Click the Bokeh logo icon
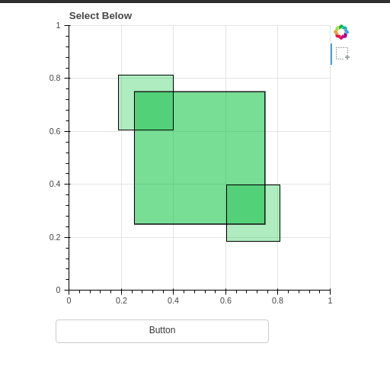Viewport: 390px width, 366px height. click(341, 32)
